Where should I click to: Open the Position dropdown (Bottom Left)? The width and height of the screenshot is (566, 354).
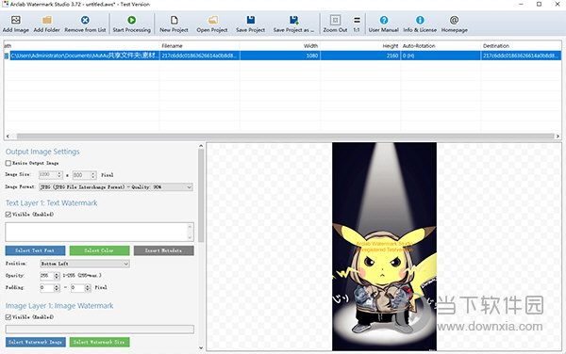[85, 264]
